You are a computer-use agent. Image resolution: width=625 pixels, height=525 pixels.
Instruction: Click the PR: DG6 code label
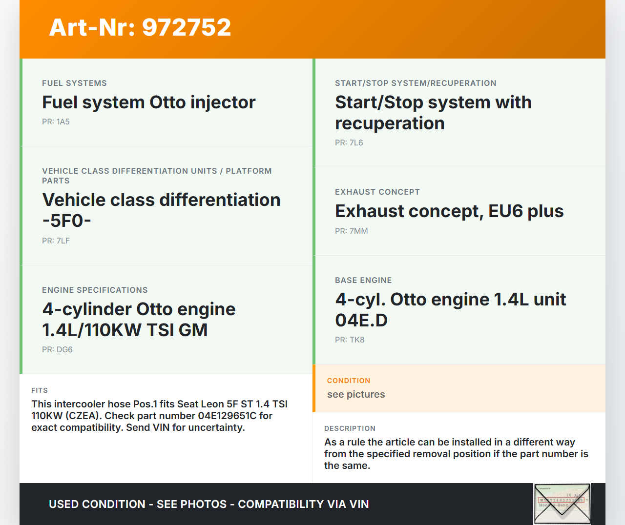click(57, 349)
